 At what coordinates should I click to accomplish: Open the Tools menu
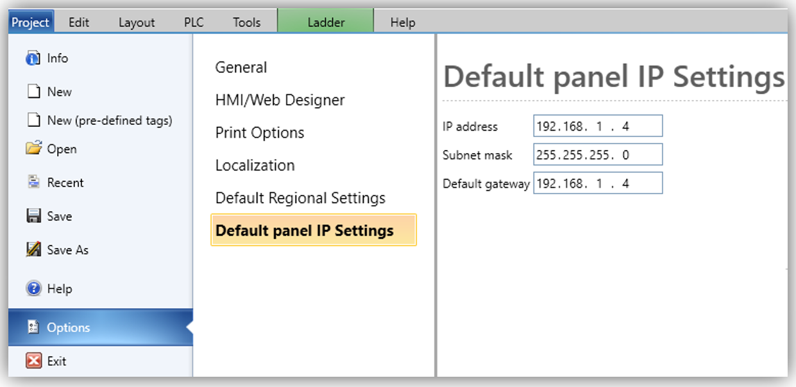pos(247,22)
